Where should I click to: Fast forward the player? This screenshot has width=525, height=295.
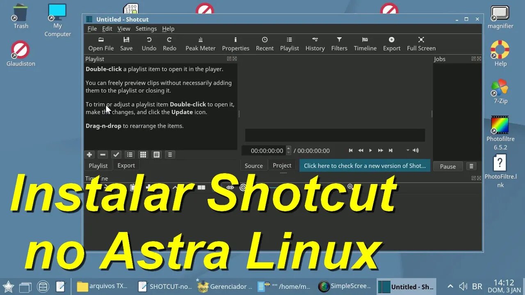coord(381,150)
